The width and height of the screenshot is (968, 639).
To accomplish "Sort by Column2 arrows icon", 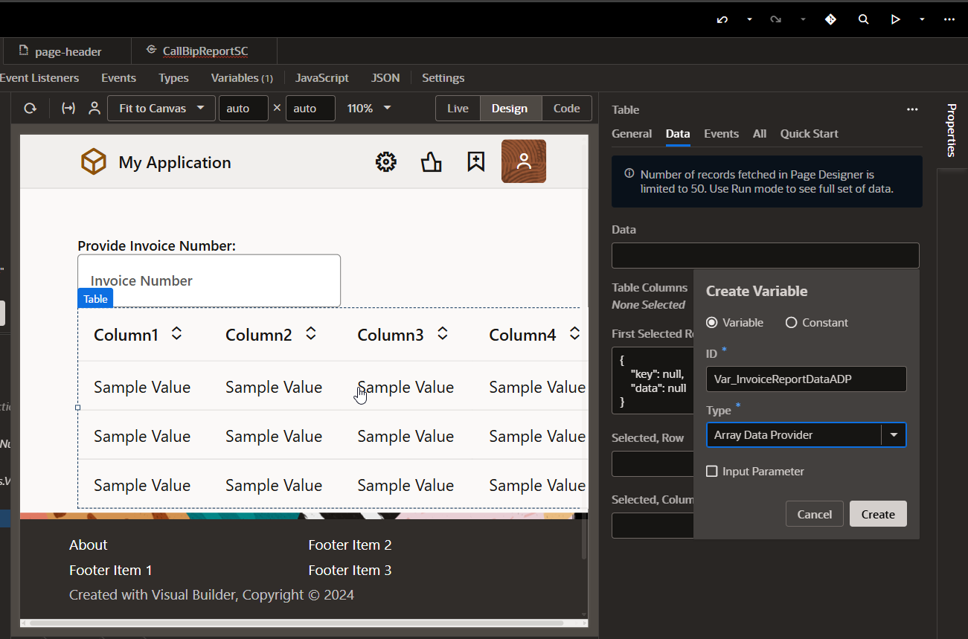I will [311, 333].
